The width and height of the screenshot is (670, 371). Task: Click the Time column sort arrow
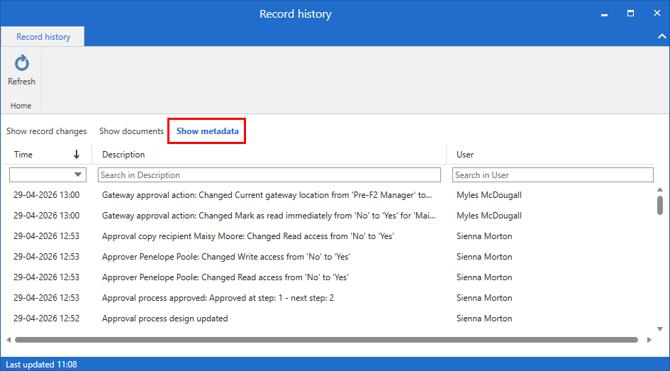click(x=77, y=155)
